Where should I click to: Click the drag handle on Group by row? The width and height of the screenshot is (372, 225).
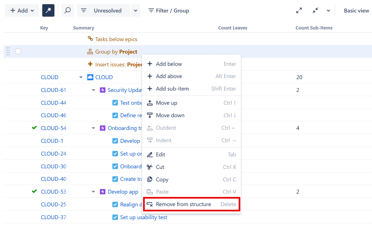[8, 51]
